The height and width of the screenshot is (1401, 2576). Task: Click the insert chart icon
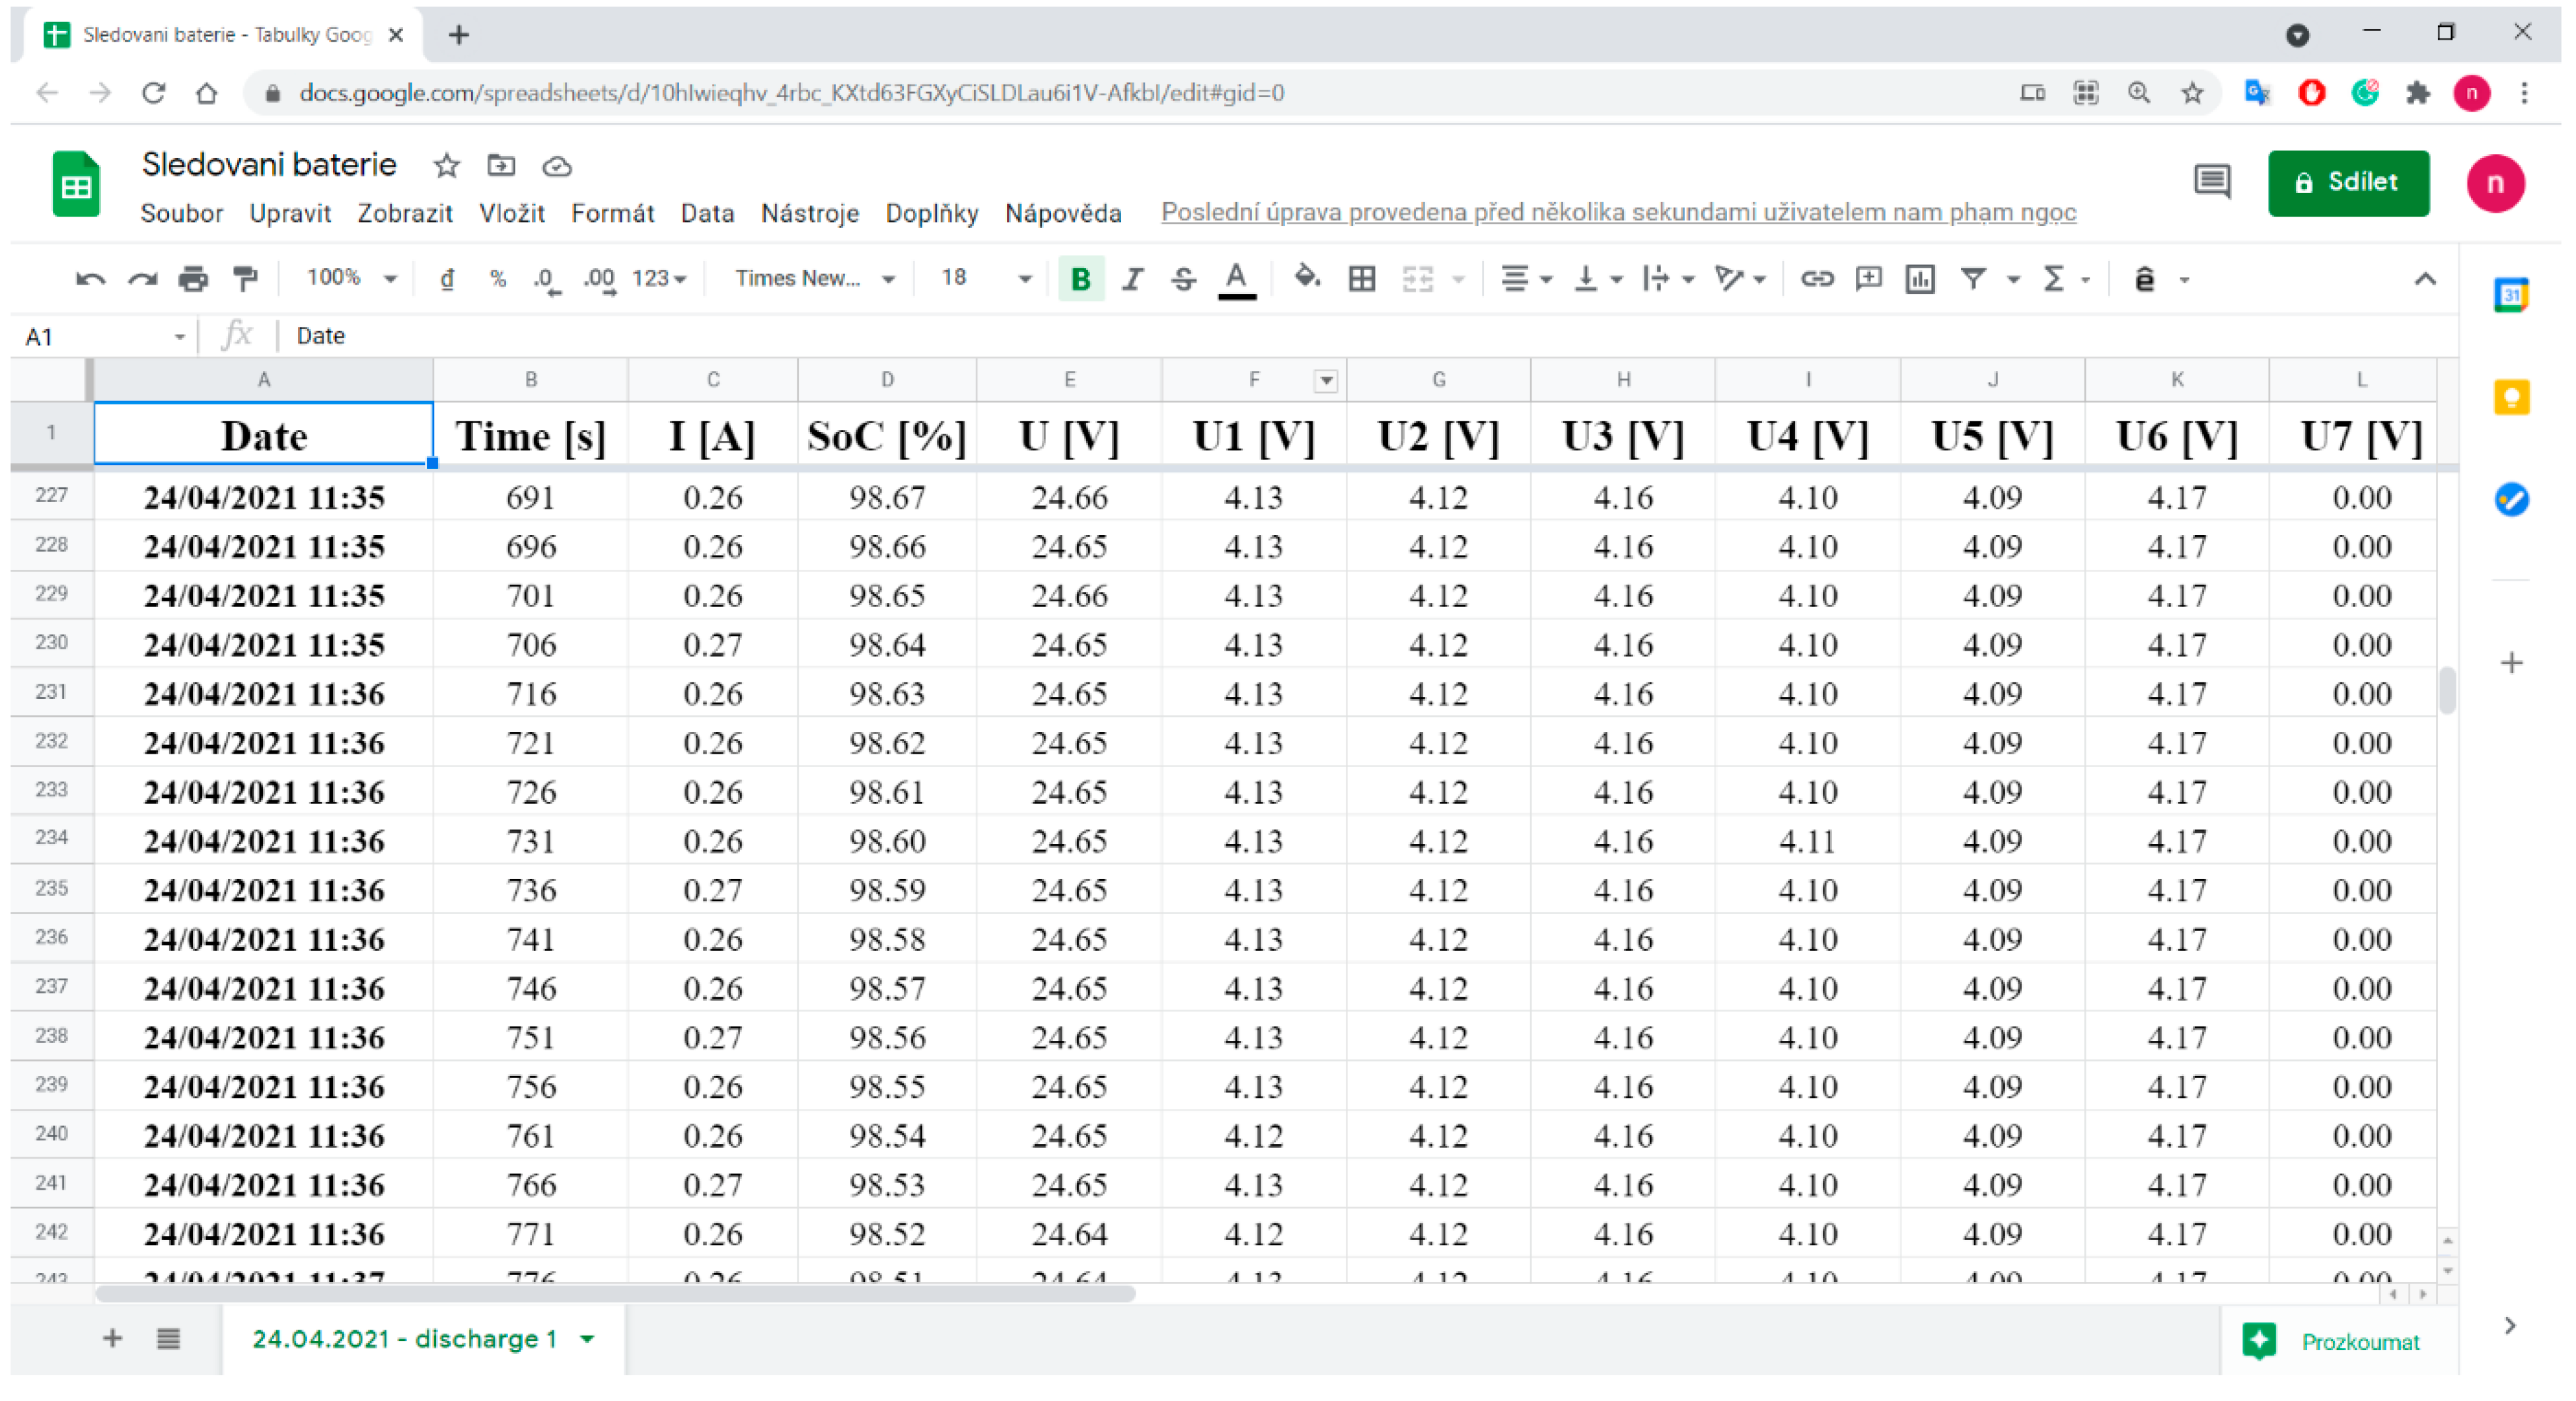pos(1919,278)
